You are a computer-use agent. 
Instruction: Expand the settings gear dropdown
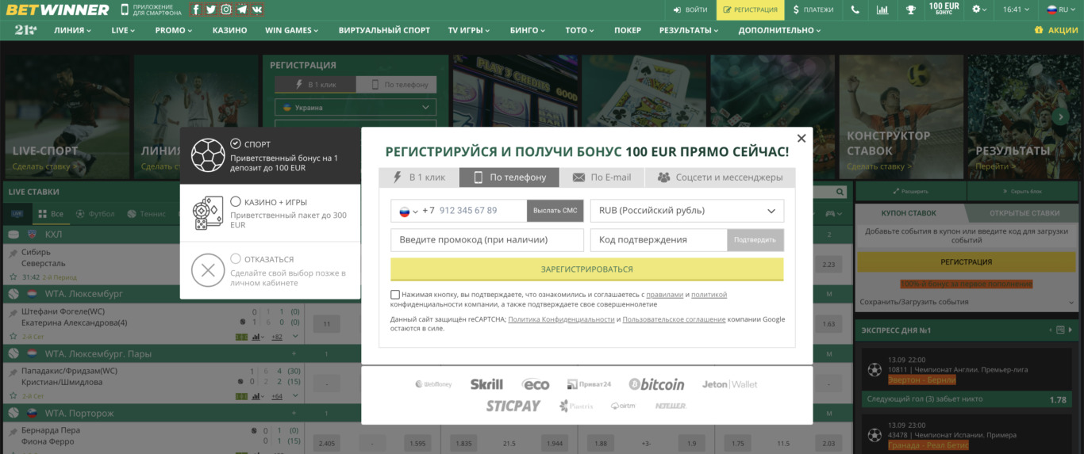981,10
